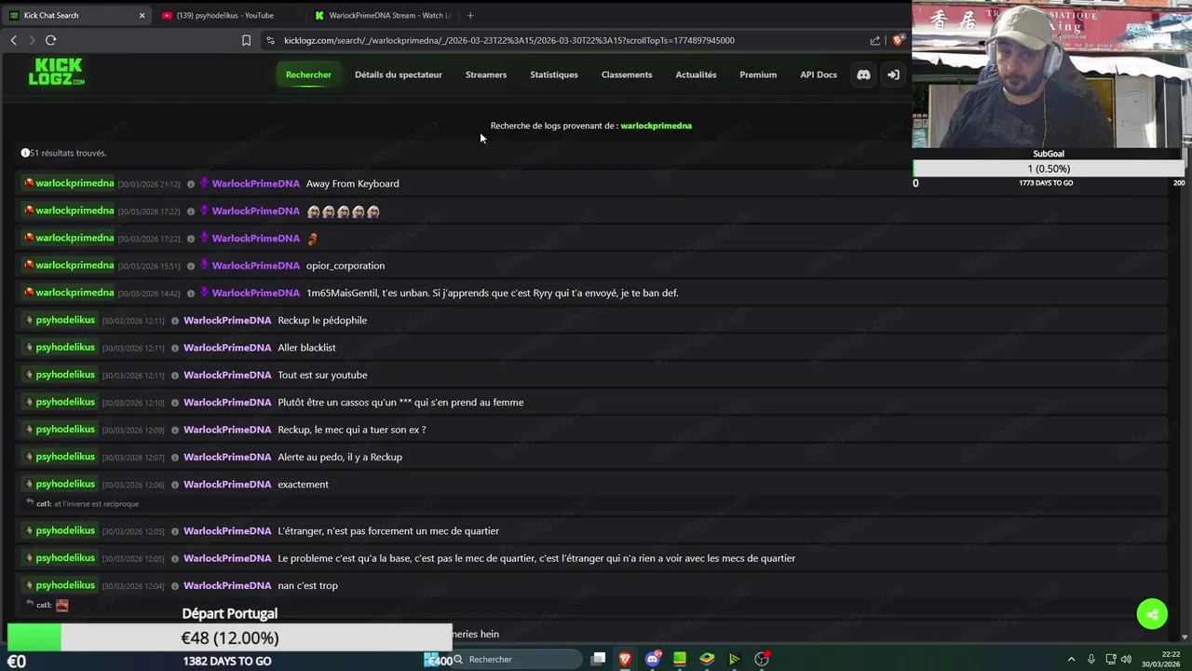Image resolution: width=1192 pixels, height=671 pixels.
Task: Click timestamp '30/03/2026 21:12'
Action: 149,185
